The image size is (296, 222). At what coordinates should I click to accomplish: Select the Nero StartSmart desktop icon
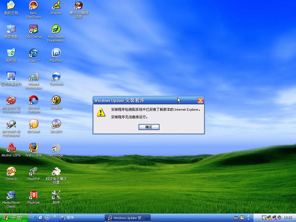[34, 9]
